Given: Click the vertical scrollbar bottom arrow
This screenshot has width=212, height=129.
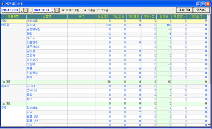Looking at the screenshot, I should pos(209,125).
